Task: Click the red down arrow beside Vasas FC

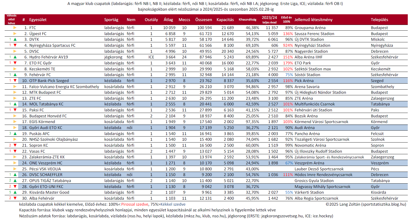Action: 15,151
